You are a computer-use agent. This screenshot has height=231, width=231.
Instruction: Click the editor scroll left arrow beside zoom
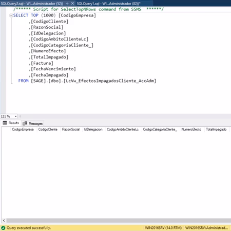tap(20, 117)
